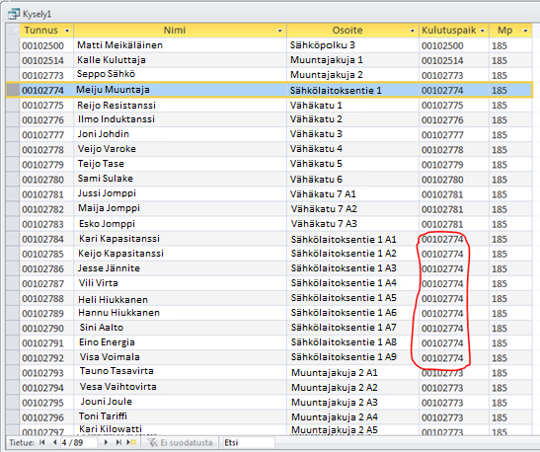Click the Osoite cell Vähäkatu 4
The width and height of the screenshot is (540, 452).
pyautogui.click(x=352, y=149)
